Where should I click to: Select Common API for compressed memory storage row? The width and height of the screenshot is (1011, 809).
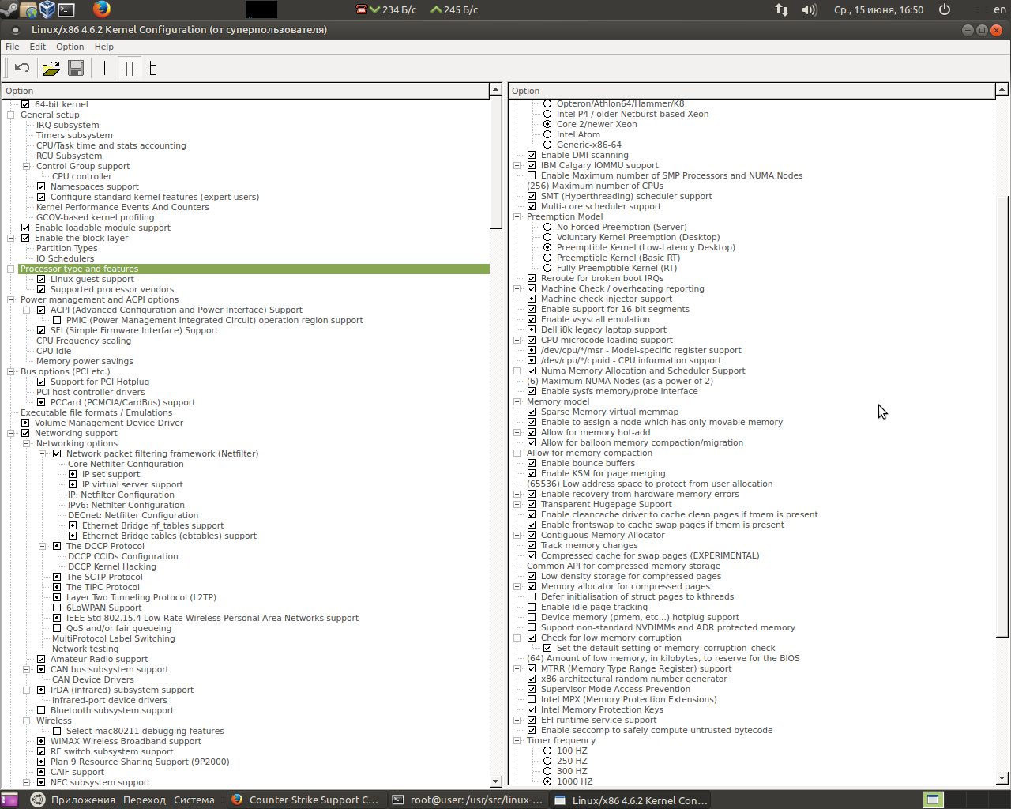[x=624, y=566]
